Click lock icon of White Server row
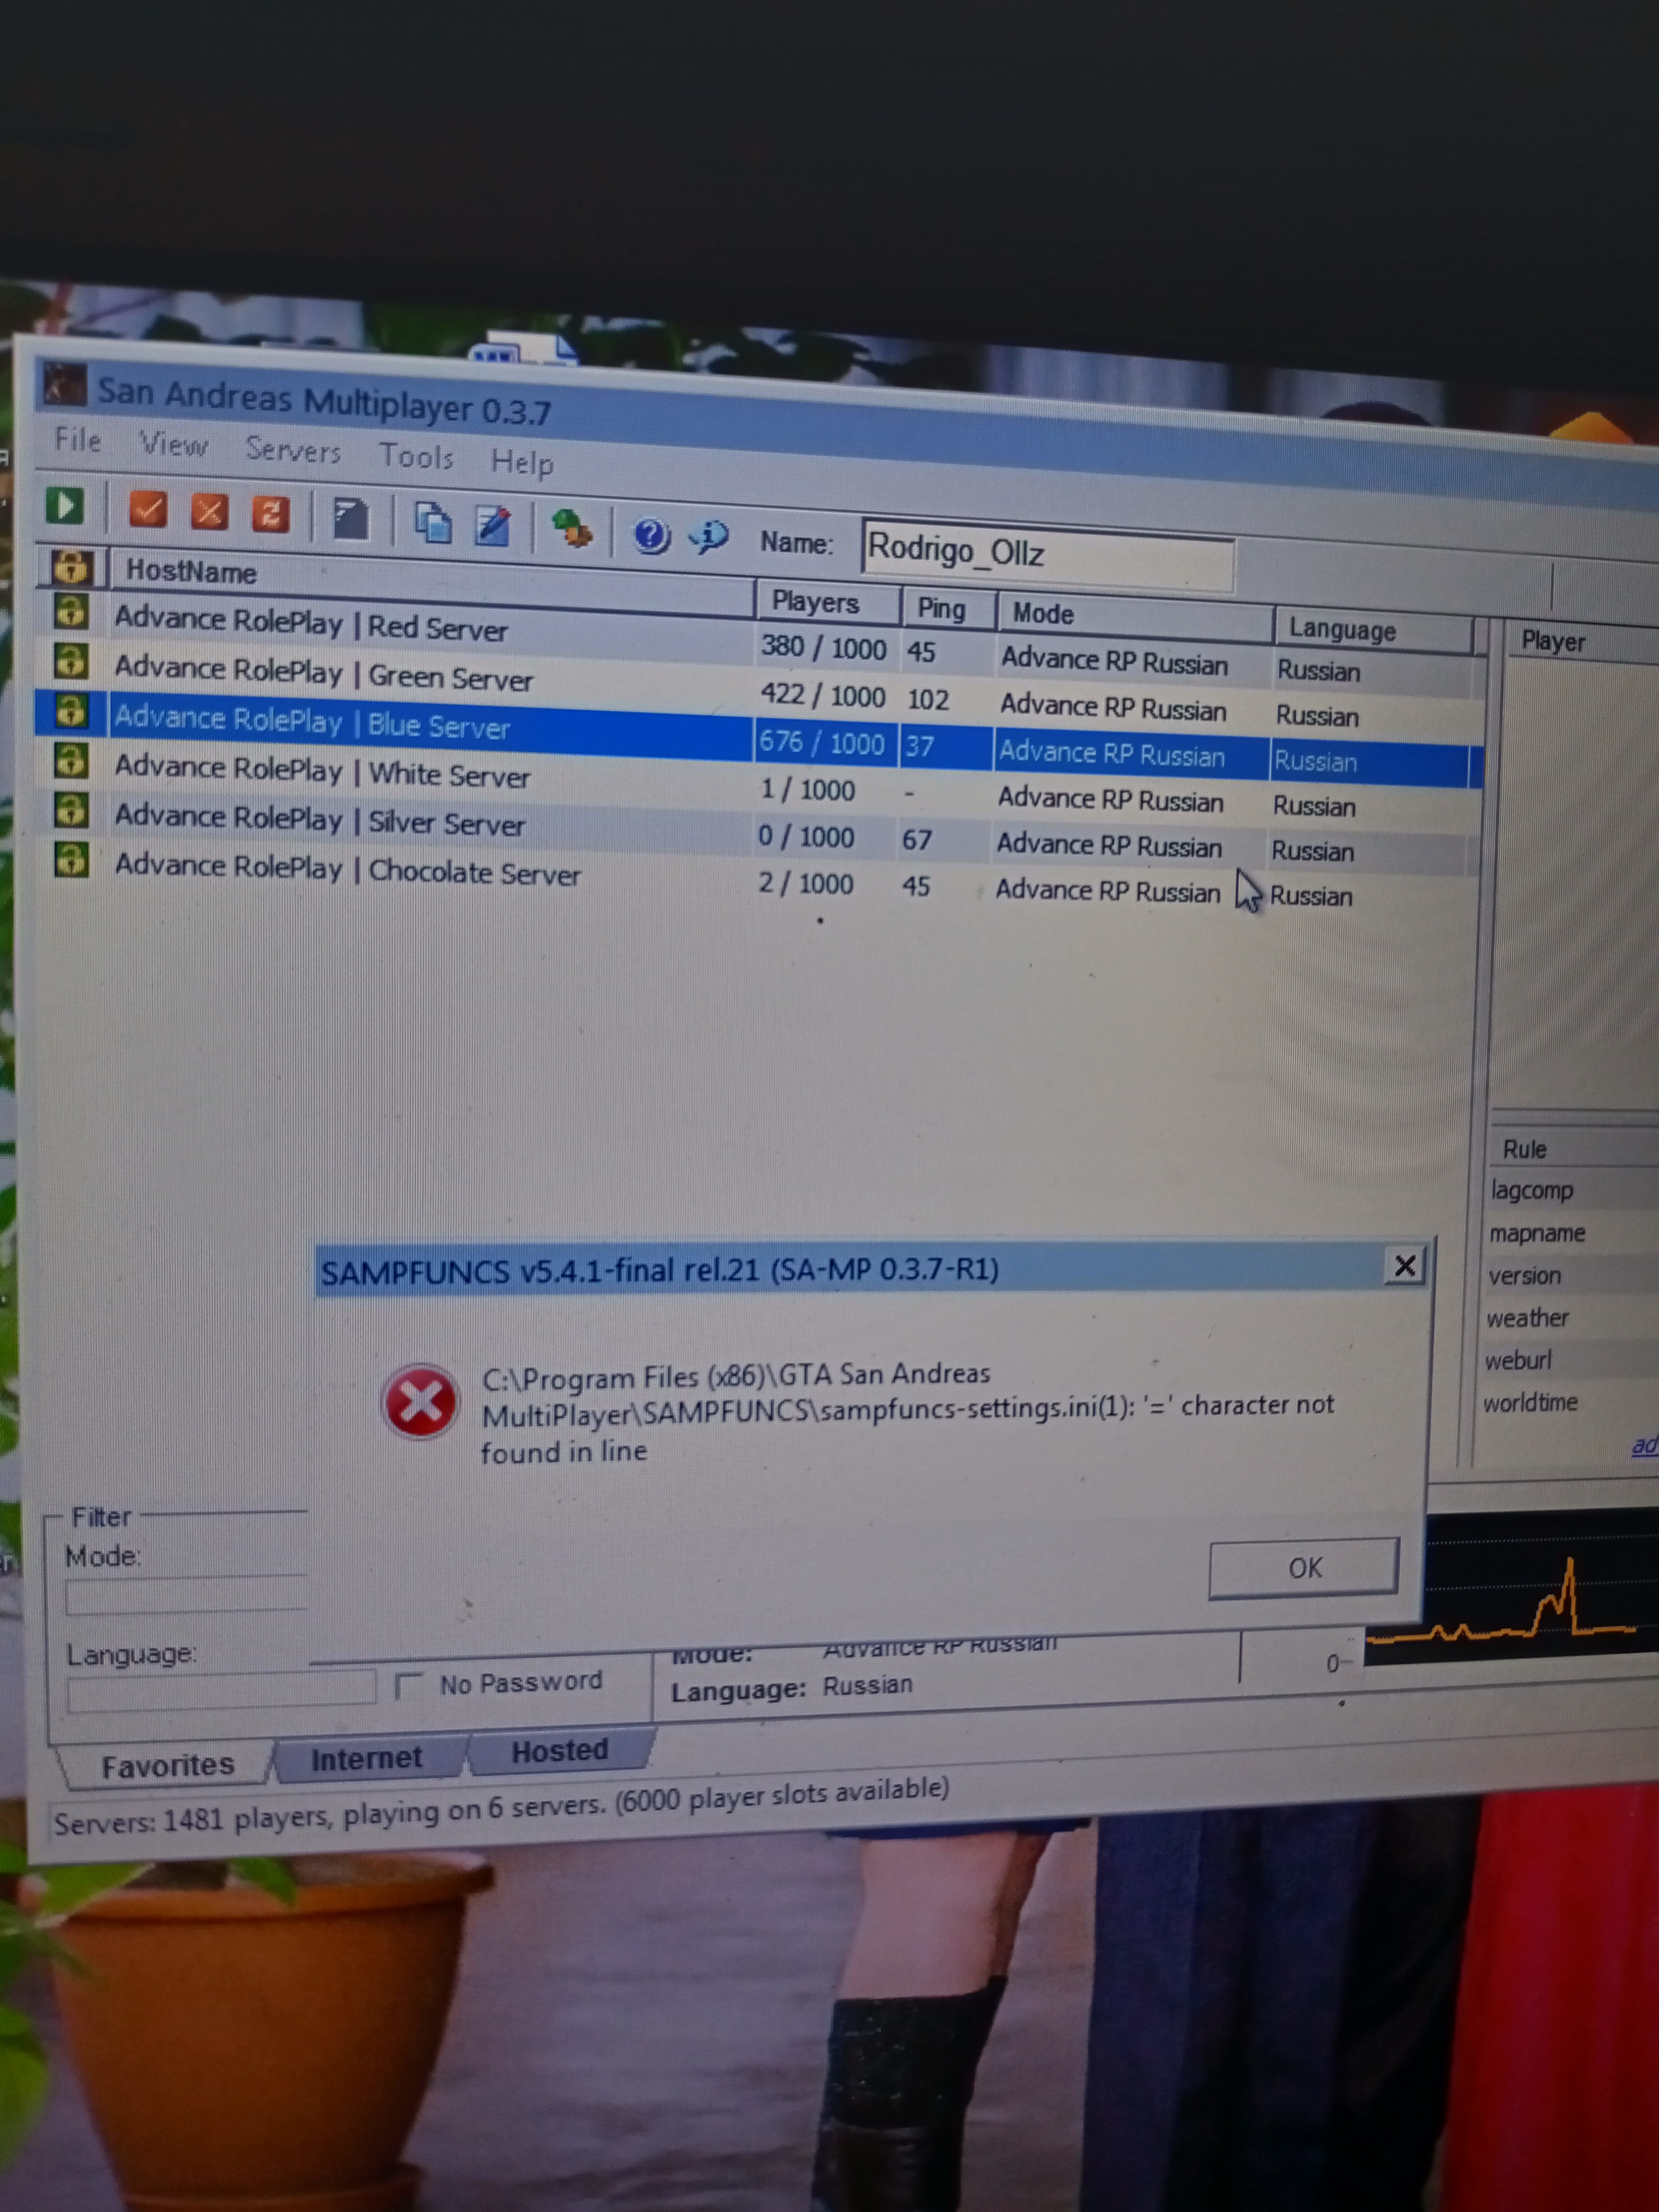 (71, 761)
